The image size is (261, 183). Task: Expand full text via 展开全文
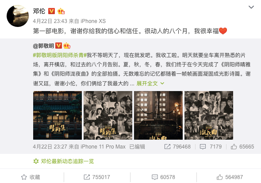(150, 84)
